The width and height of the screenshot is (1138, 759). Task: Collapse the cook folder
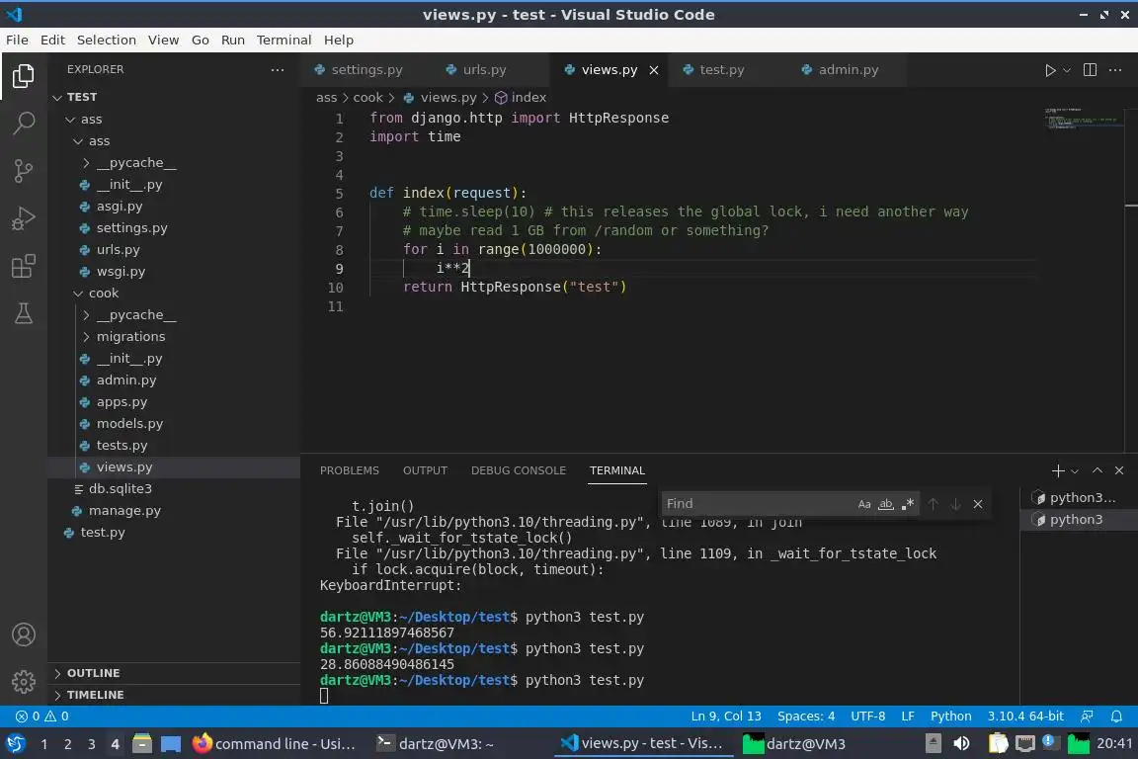[78, 294]
